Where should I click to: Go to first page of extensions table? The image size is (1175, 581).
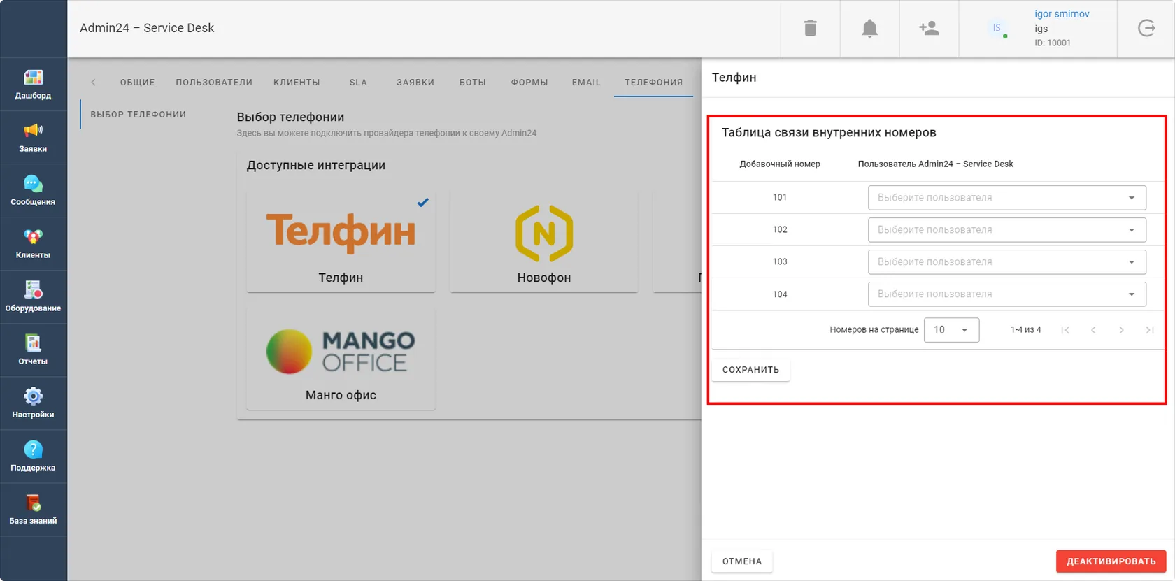1065,330
